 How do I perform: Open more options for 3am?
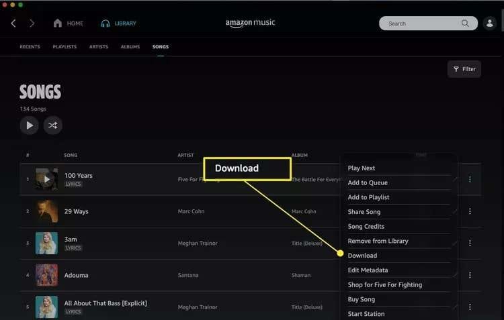click(x=470, y=243)
